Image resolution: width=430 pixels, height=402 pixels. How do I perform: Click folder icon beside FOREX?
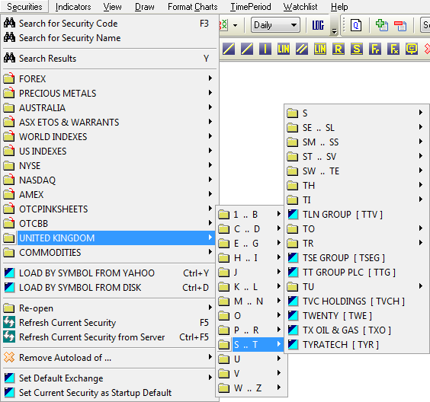[x=9, y=78]
